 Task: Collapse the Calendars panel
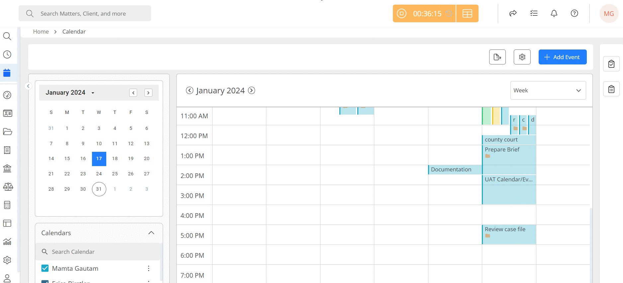151,233
